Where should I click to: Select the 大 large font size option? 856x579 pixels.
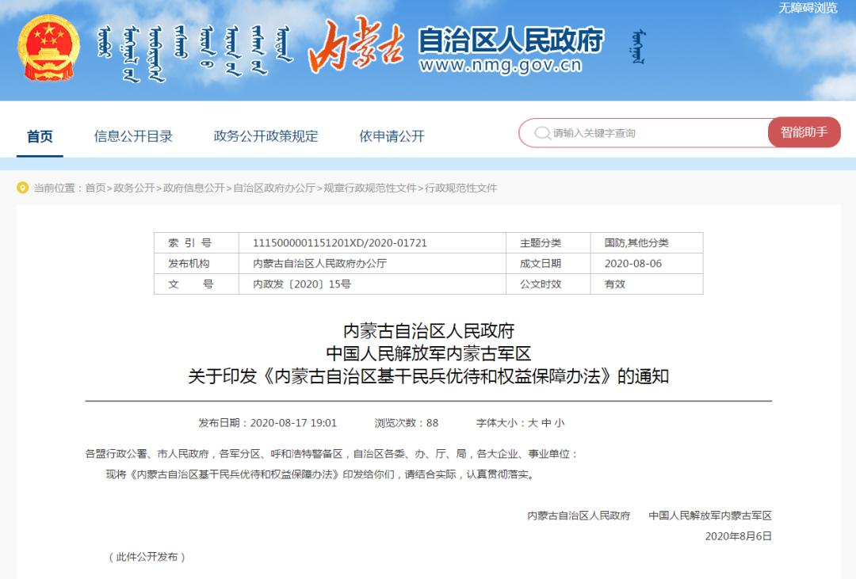(x=533, y=422)
